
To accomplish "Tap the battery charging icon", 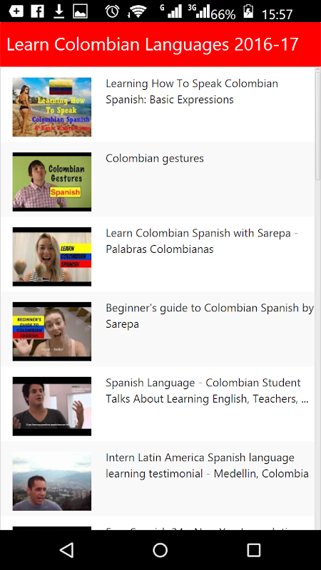I will (x=248, y=11).
